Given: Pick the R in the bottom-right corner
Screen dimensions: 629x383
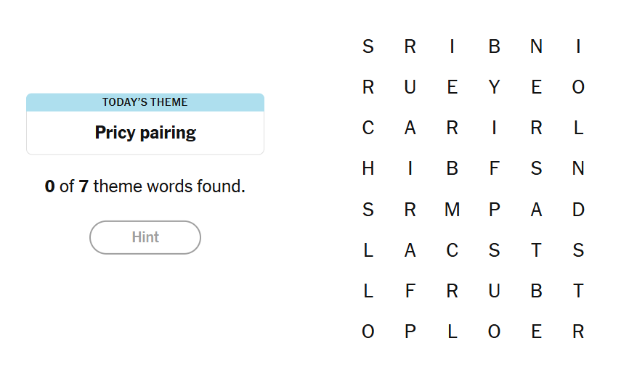Looking at the screenshot, I should [x=578, y=331].
